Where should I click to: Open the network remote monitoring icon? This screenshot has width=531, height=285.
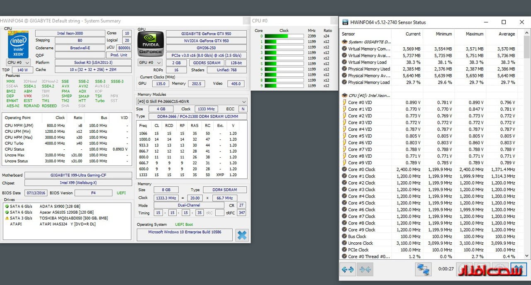click(424, 269)
